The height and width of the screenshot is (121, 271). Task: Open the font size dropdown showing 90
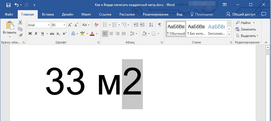[x=65, y=25]
